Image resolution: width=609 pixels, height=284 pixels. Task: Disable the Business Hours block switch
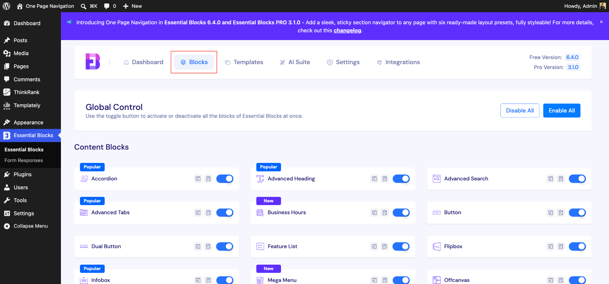401,212
